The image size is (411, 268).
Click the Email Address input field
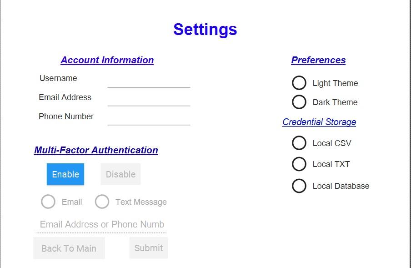point(148,102)
